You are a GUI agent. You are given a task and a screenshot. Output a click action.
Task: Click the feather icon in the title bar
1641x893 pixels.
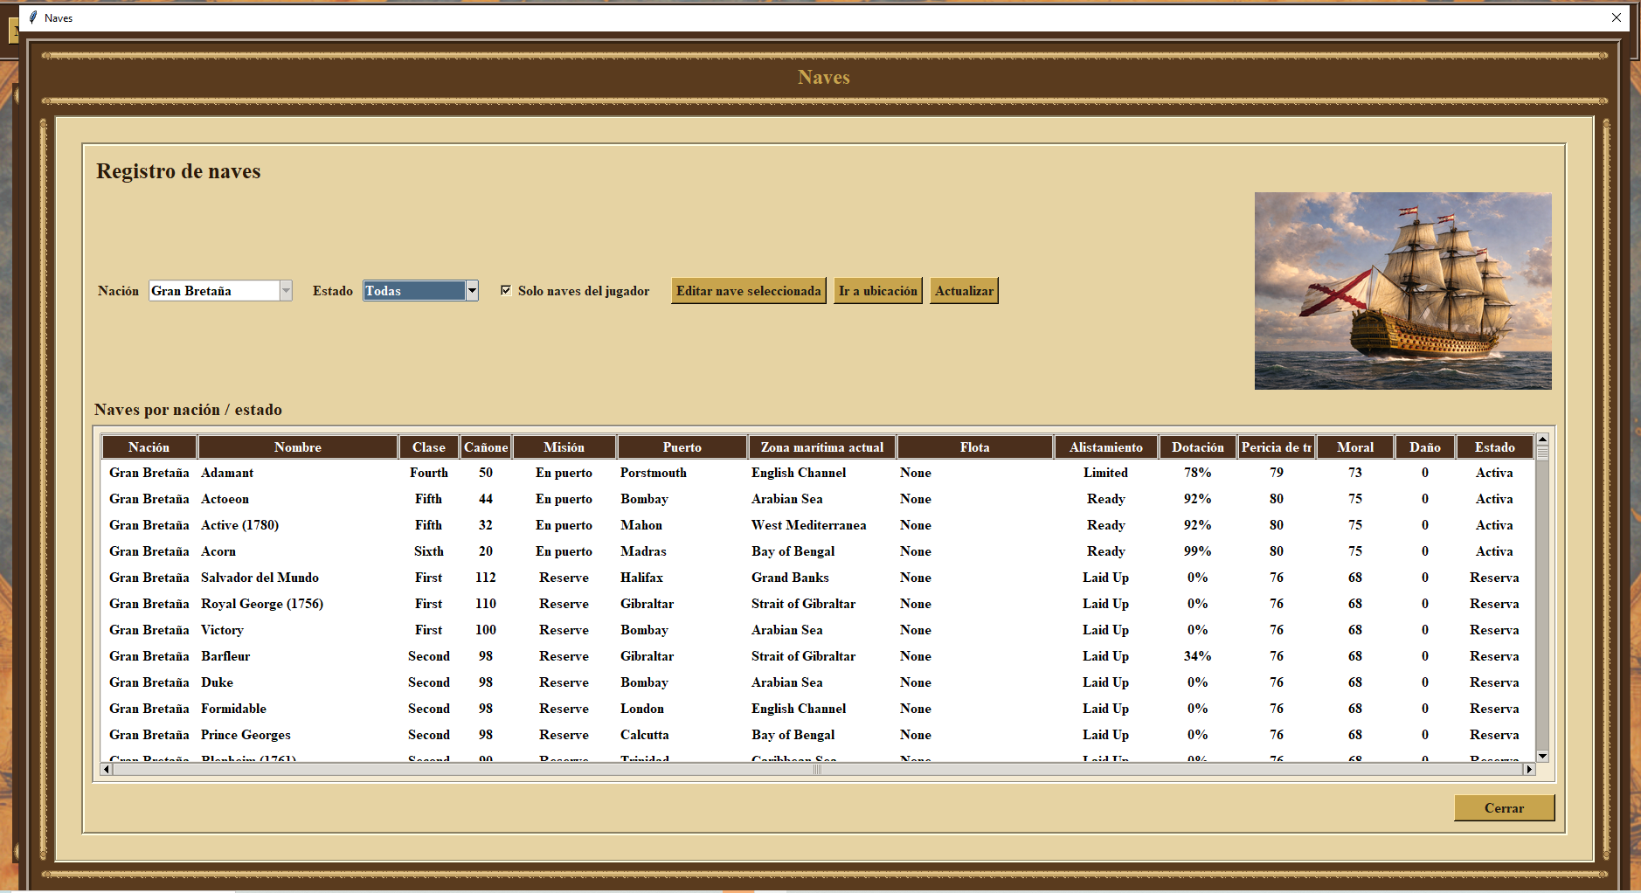coord(33,17)
